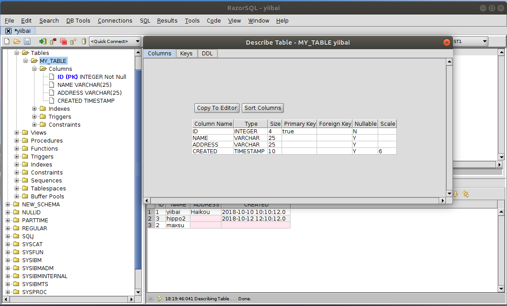The height and width of the screenshot is (306, 507).
Task: Collapse the Tables tree node
Action: point(16,53)
